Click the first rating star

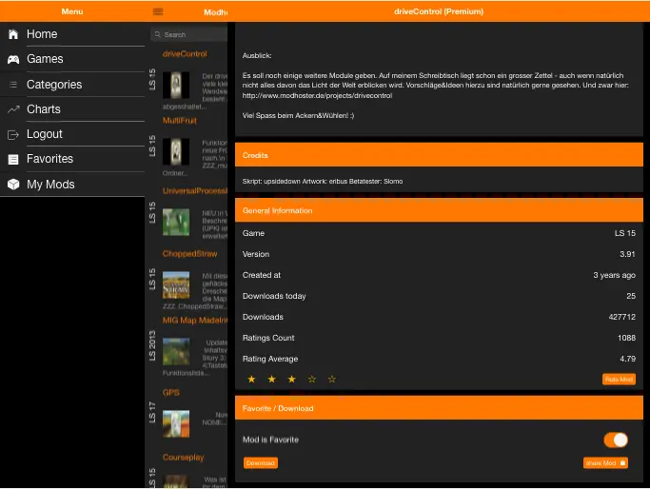251,380
